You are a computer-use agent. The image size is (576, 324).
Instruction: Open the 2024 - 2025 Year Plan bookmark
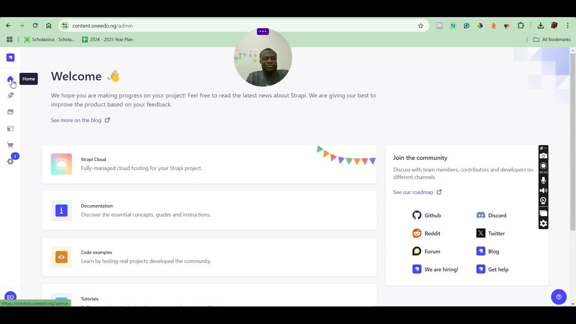107,40
